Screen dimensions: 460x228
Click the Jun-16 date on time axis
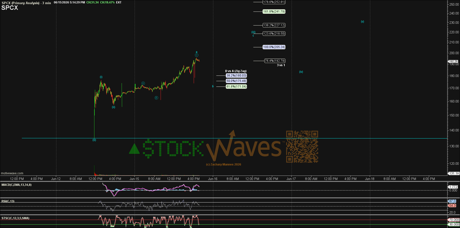[x=213, y=179]
